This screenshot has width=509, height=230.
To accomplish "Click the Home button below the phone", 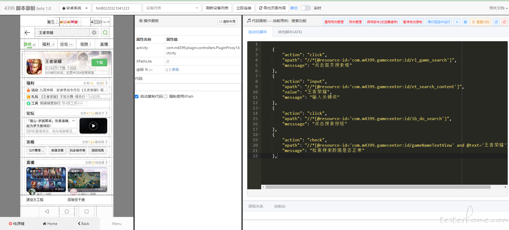I will (50, 224).
